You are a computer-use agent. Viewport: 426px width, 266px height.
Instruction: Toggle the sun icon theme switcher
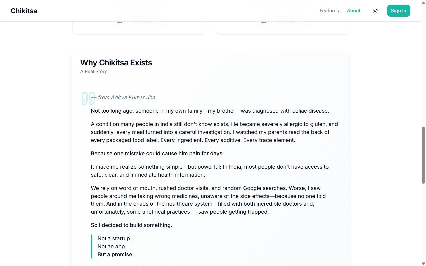click(375, 11)
